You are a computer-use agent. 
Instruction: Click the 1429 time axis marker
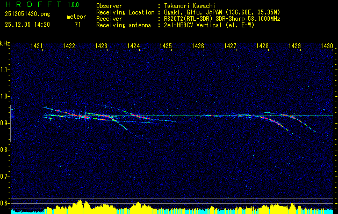294,45
